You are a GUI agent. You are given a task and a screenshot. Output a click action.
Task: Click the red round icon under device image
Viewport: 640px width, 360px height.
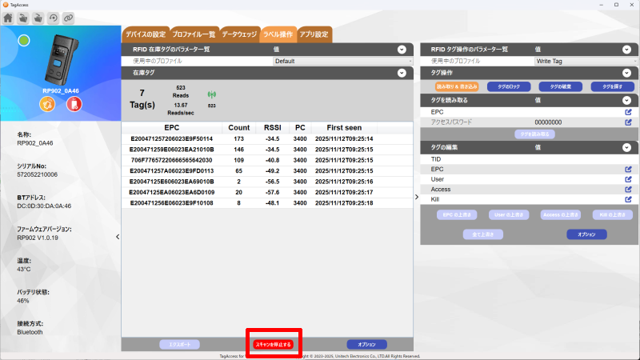74,105
